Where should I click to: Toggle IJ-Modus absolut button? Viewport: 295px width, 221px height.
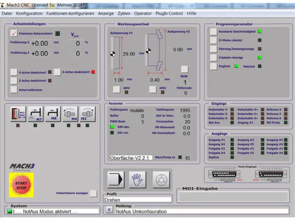214,40
